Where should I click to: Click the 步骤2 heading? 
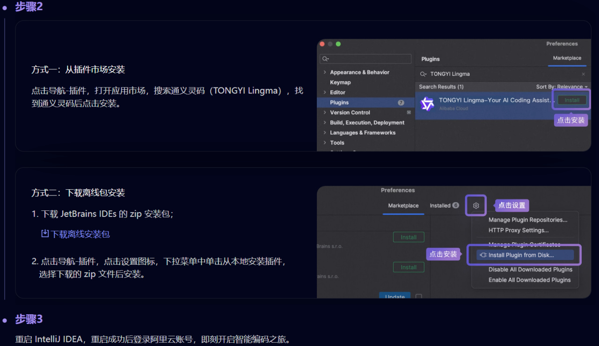coord(29,7)
